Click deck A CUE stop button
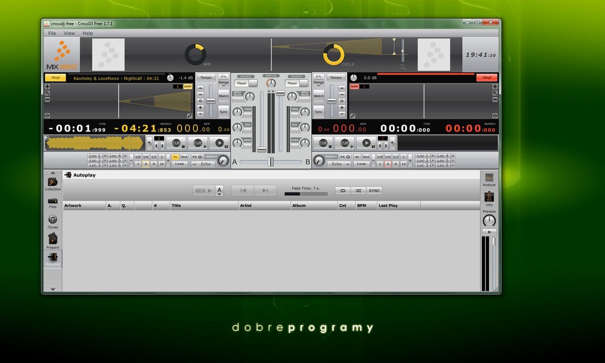Screen dimensions: 605x363 point(176,143)
